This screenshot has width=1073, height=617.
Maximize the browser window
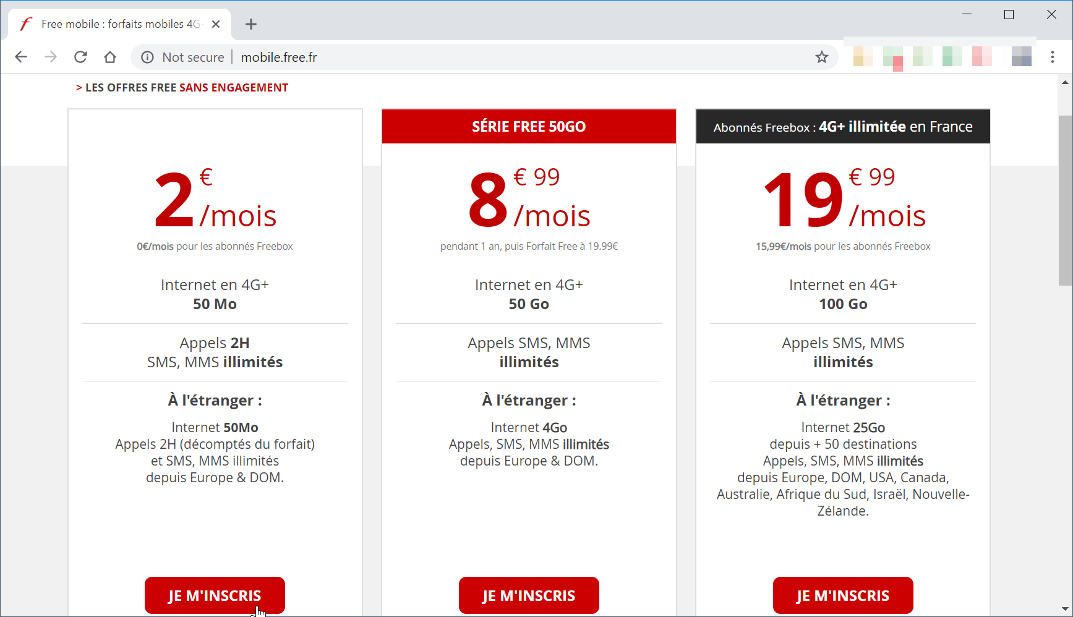click(1009, 14)
